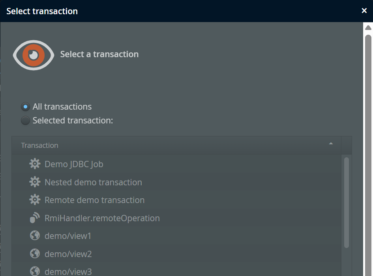373x276 pixels.
Task: Click the orange eye icon in the header
Action: 34,55
